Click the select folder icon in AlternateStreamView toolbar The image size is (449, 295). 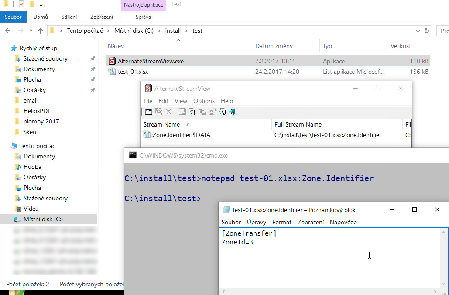click(149, 112)
